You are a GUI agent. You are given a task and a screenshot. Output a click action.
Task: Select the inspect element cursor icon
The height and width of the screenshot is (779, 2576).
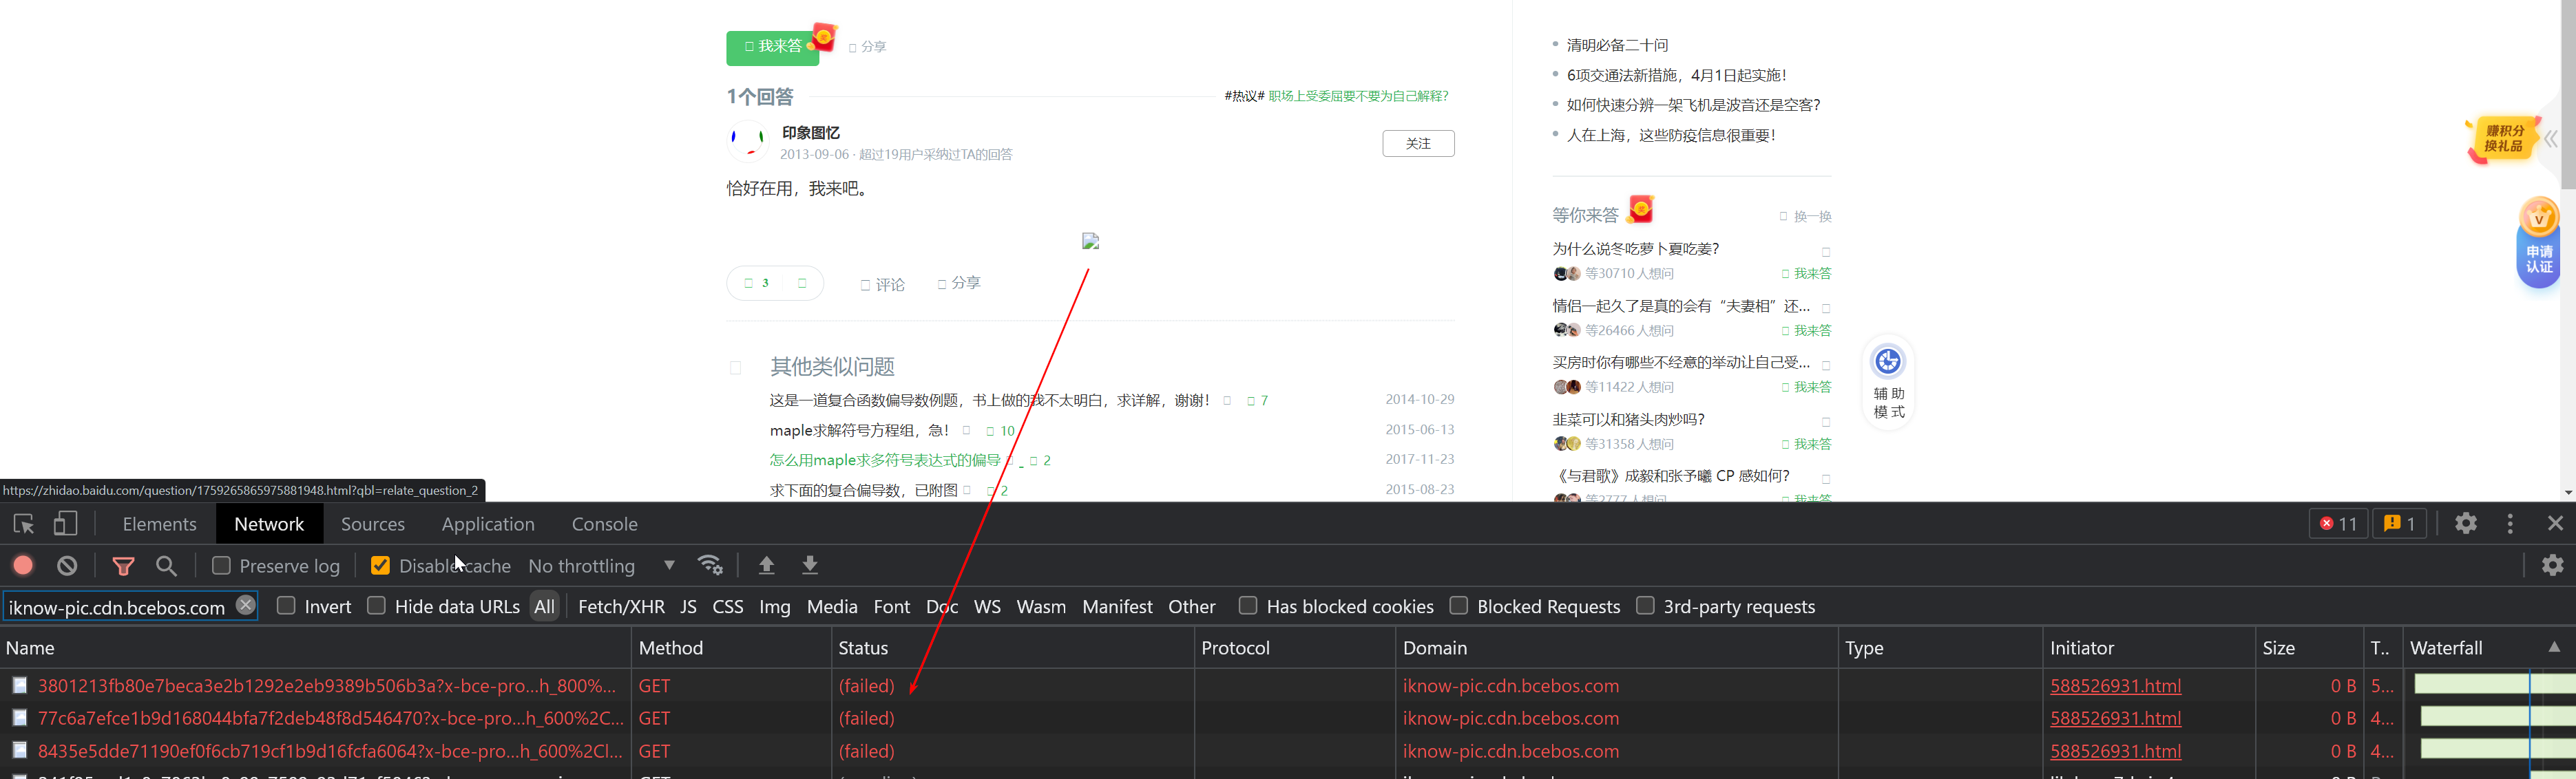pos(23,523)
